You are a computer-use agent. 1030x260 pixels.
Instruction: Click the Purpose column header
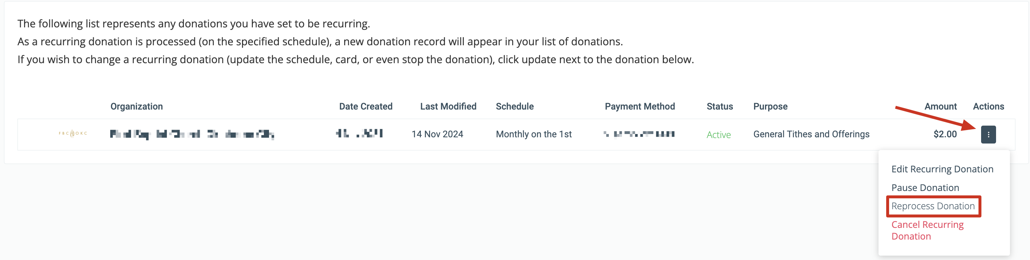tap(770, 106)
